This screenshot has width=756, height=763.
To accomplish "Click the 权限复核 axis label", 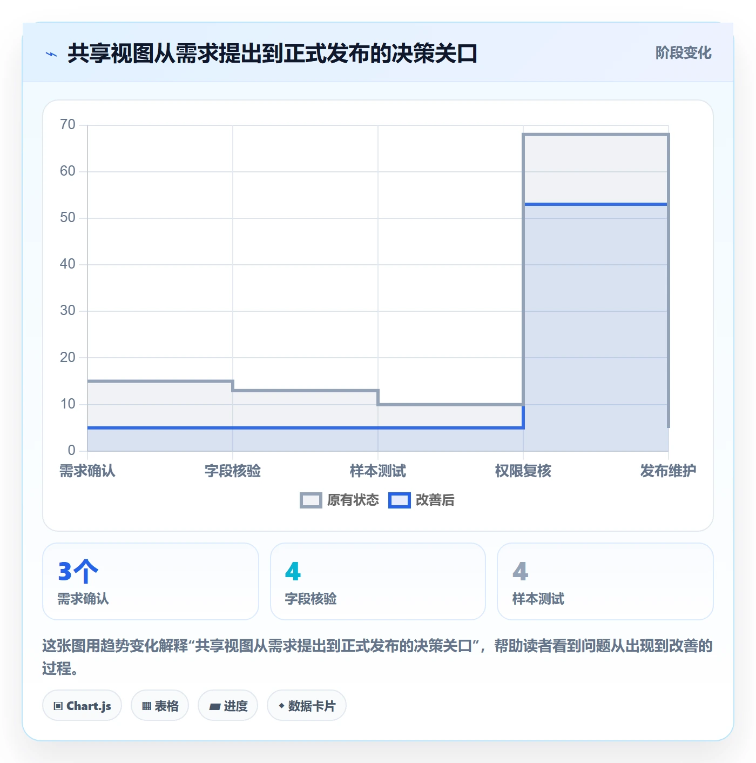I will click(523, 471).
